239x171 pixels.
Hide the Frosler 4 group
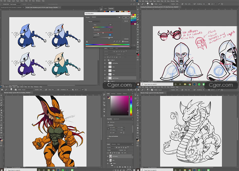click(105, 60)
